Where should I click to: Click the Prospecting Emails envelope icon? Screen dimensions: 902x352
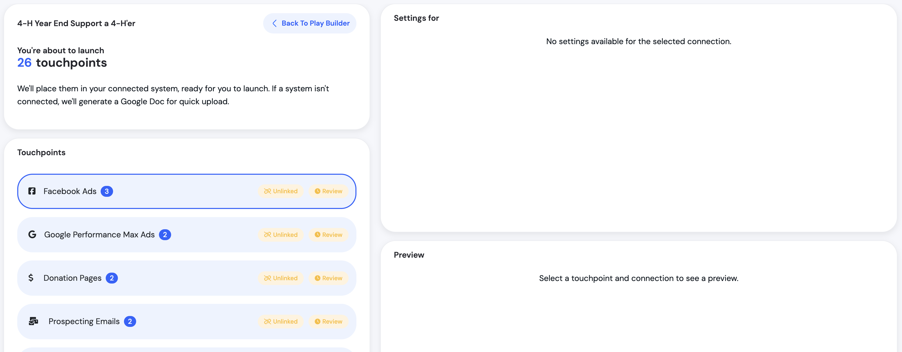34,321
